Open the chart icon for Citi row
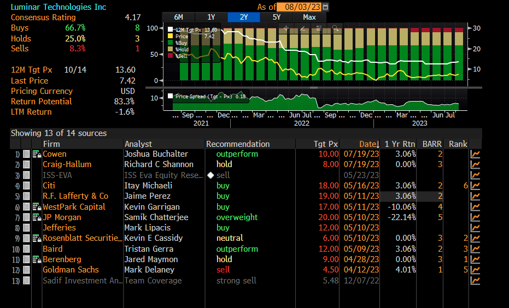This screenshot has height=308, width=509. click(x=475, y=186)
